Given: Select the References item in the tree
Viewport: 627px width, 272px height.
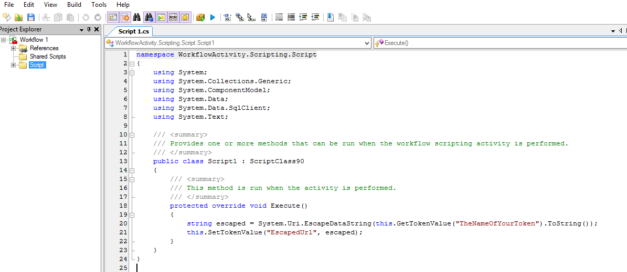Looking at the screenshot, I should coord(44,48).
